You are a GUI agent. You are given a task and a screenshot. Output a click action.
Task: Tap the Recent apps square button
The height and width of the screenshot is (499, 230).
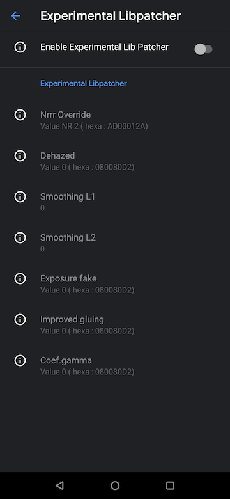coord(171,486)
